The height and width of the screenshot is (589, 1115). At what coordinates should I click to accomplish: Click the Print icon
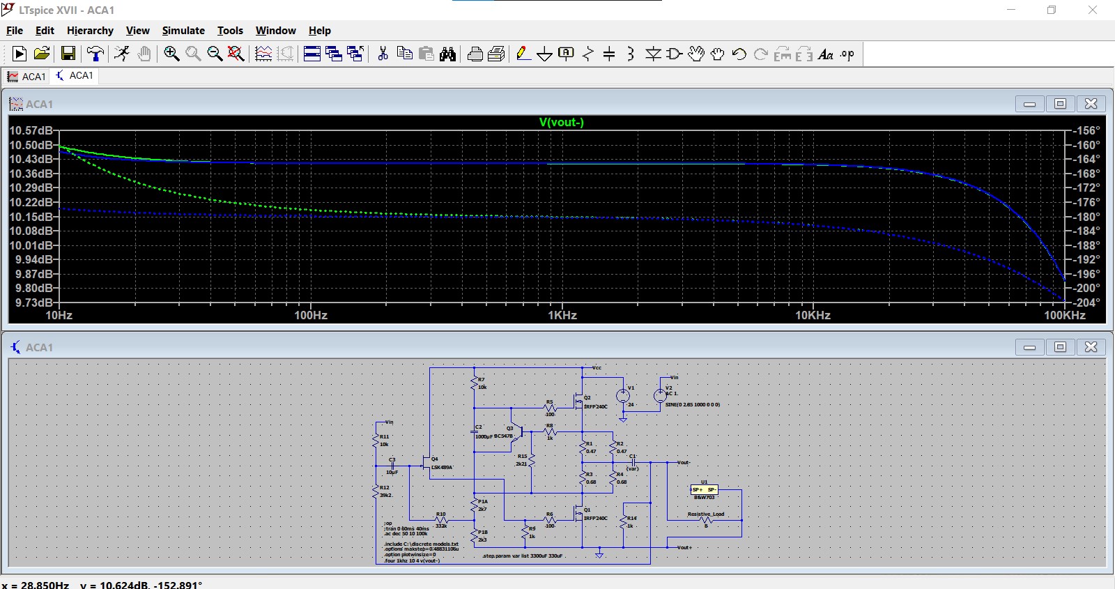click(x=496, y=54)
